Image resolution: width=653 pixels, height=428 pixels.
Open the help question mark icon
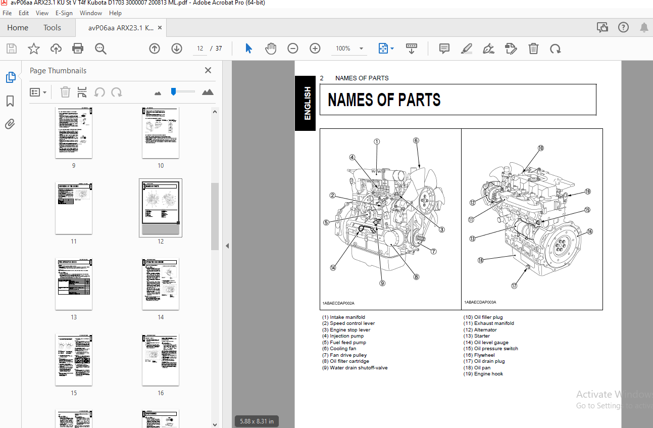tap(623, 27)
